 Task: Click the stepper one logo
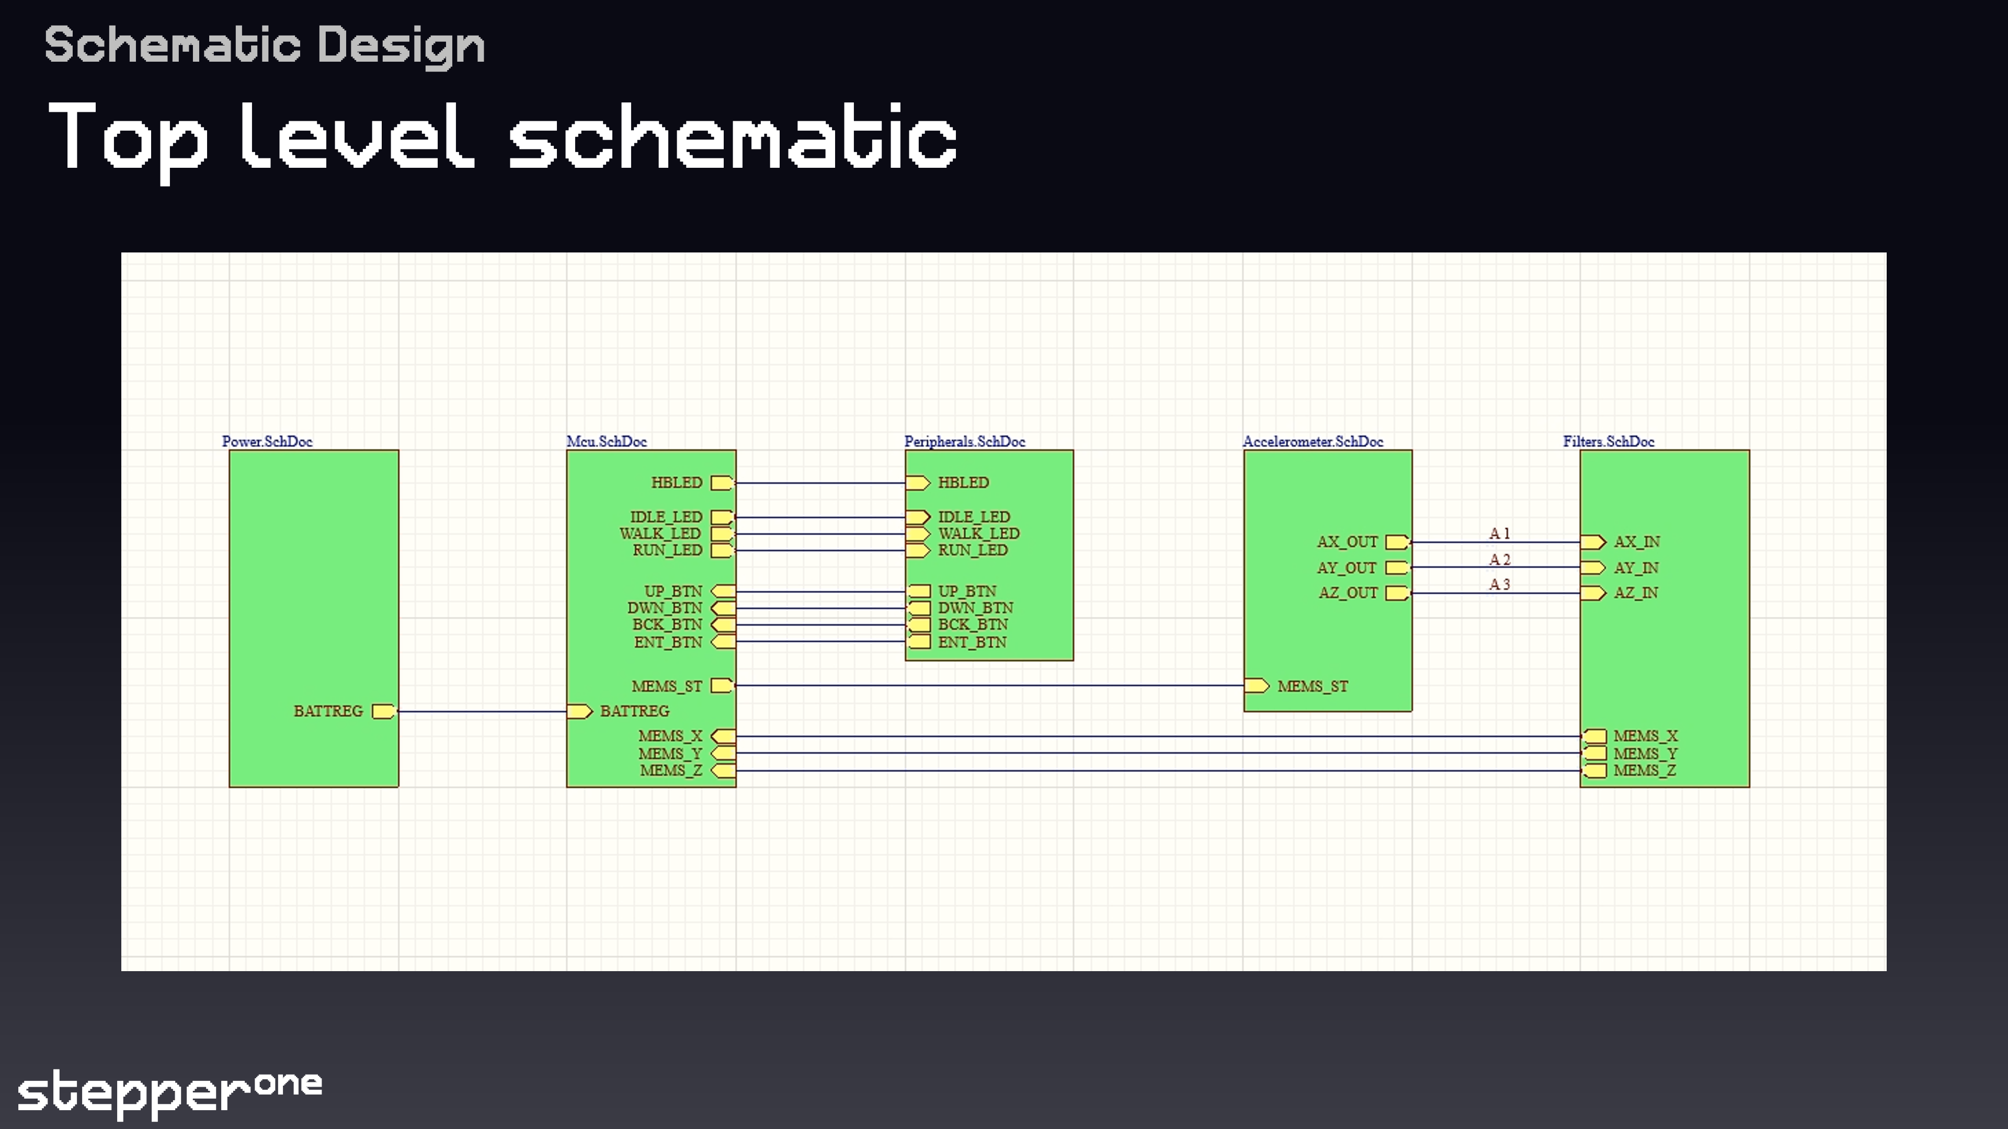(x=169, y=1092)
